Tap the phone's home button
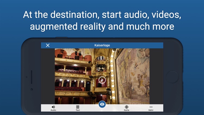This screenshot has height=115, width=204. click(x=172, y=77)
